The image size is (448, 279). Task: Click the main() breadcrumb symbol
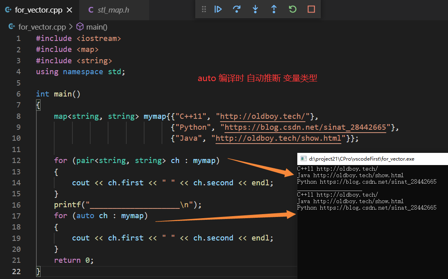click(96, 27)
